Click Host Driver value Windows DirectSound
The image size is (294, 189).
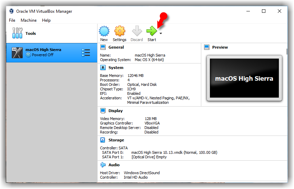coord(142,173)
